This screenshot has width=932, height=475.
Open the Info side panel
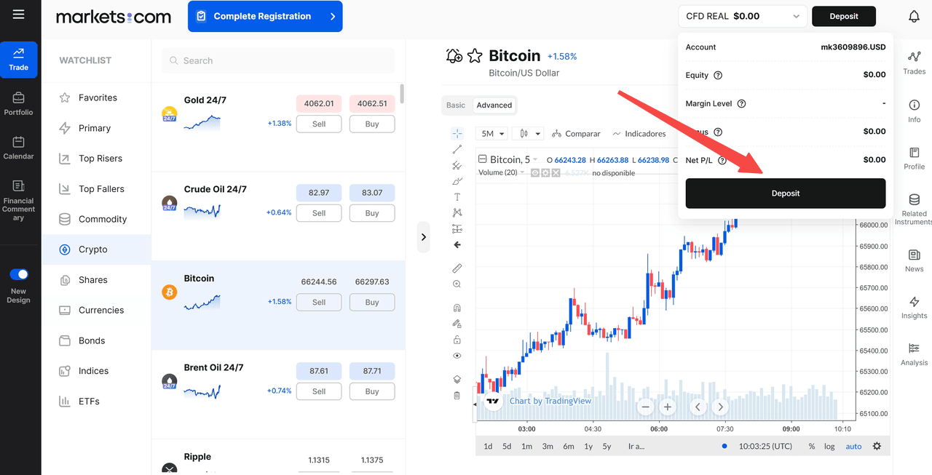915,111
